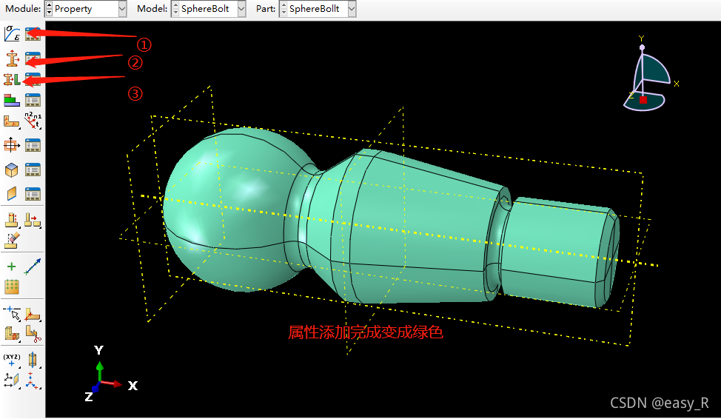Open Skin Manager beside the cube icon
Screen dimensions: 721x419
33,170
